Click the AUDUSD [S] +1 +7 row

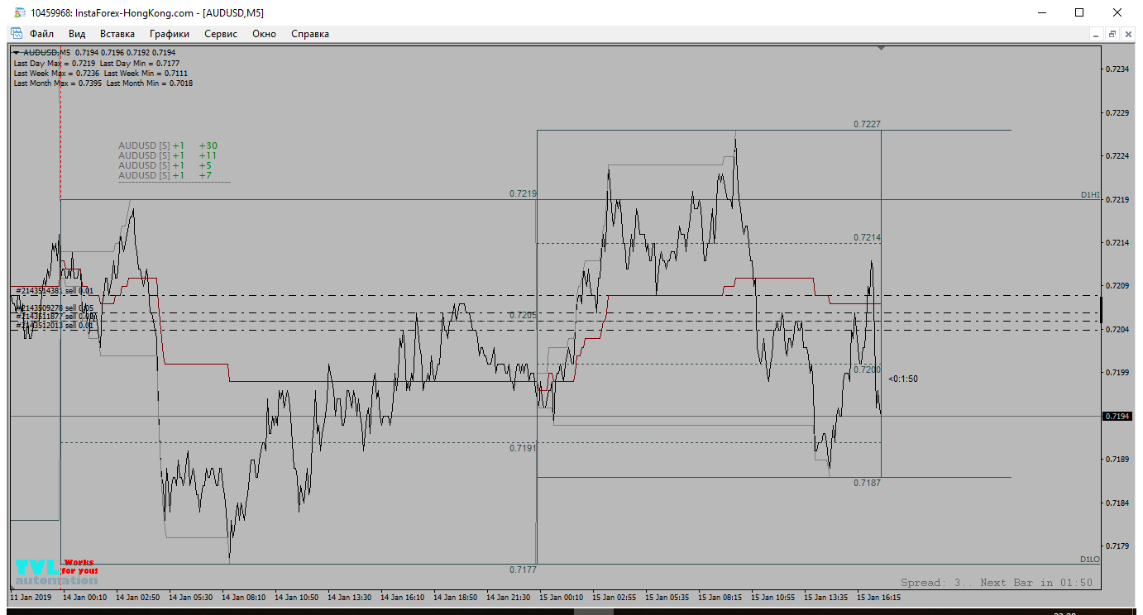pyautogui.click(x=165, y=175)
